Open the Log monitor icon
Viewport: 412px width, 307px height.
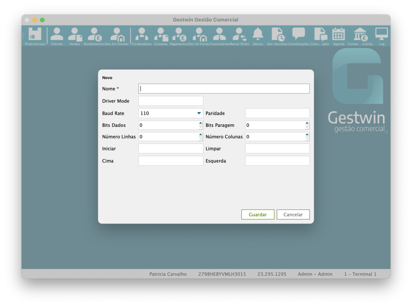381,35
